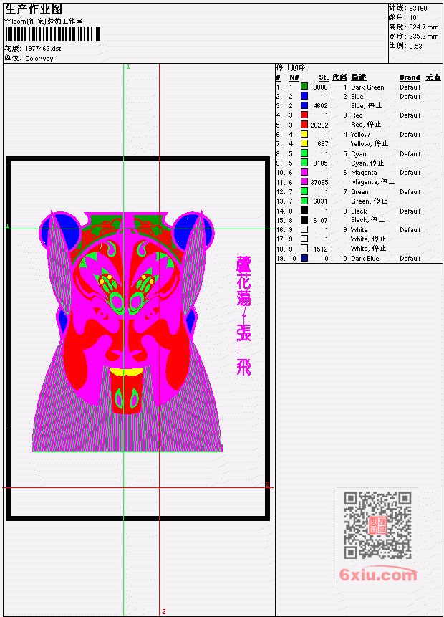
Task: Click the width value '235.2 mm'
Action: point(423,37)
